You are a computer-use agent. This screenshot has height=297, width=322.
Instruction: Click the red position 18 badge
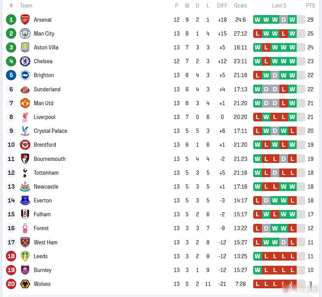point(11,256)
